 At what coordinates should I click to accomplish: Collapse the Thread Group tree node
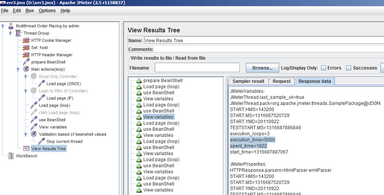pos(11,33)
